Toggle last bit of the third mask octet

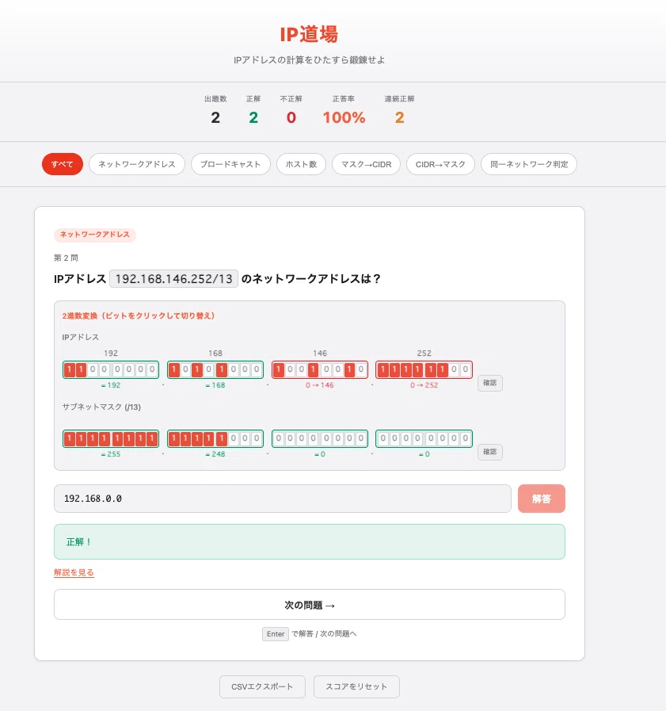click(361, 438)
